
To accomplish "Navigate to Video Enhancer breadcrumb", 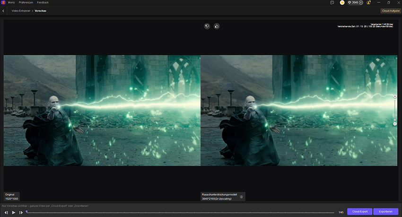I will pyautogui.click(x=21, y=11).
